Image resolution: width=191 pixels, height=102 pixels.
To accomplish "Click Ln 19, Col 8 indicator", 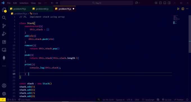I will coord(108,100).
